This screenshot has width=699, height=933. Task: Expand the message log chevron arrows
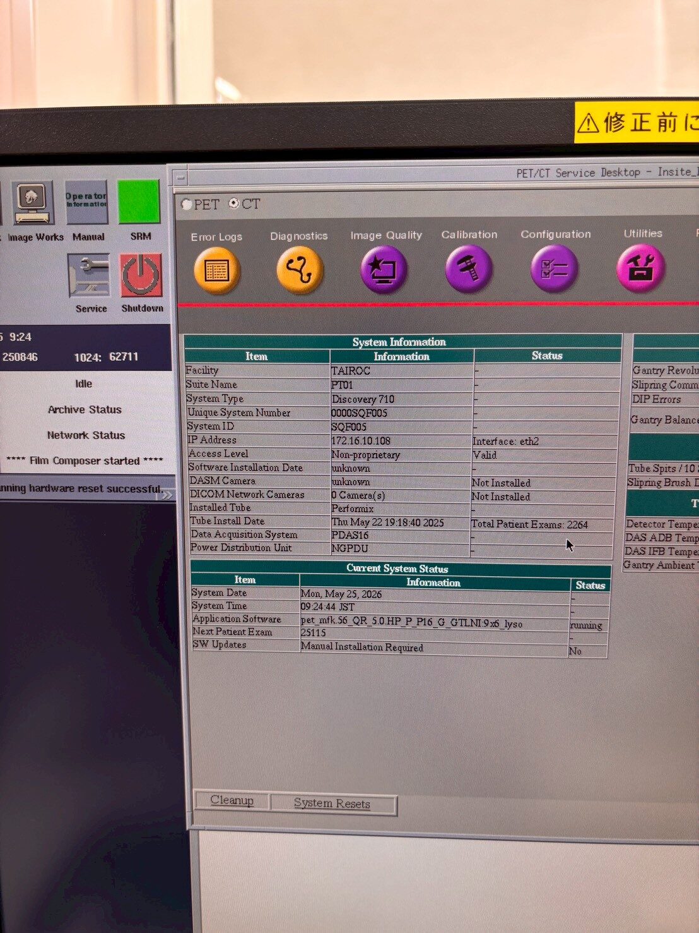point(167,495)
